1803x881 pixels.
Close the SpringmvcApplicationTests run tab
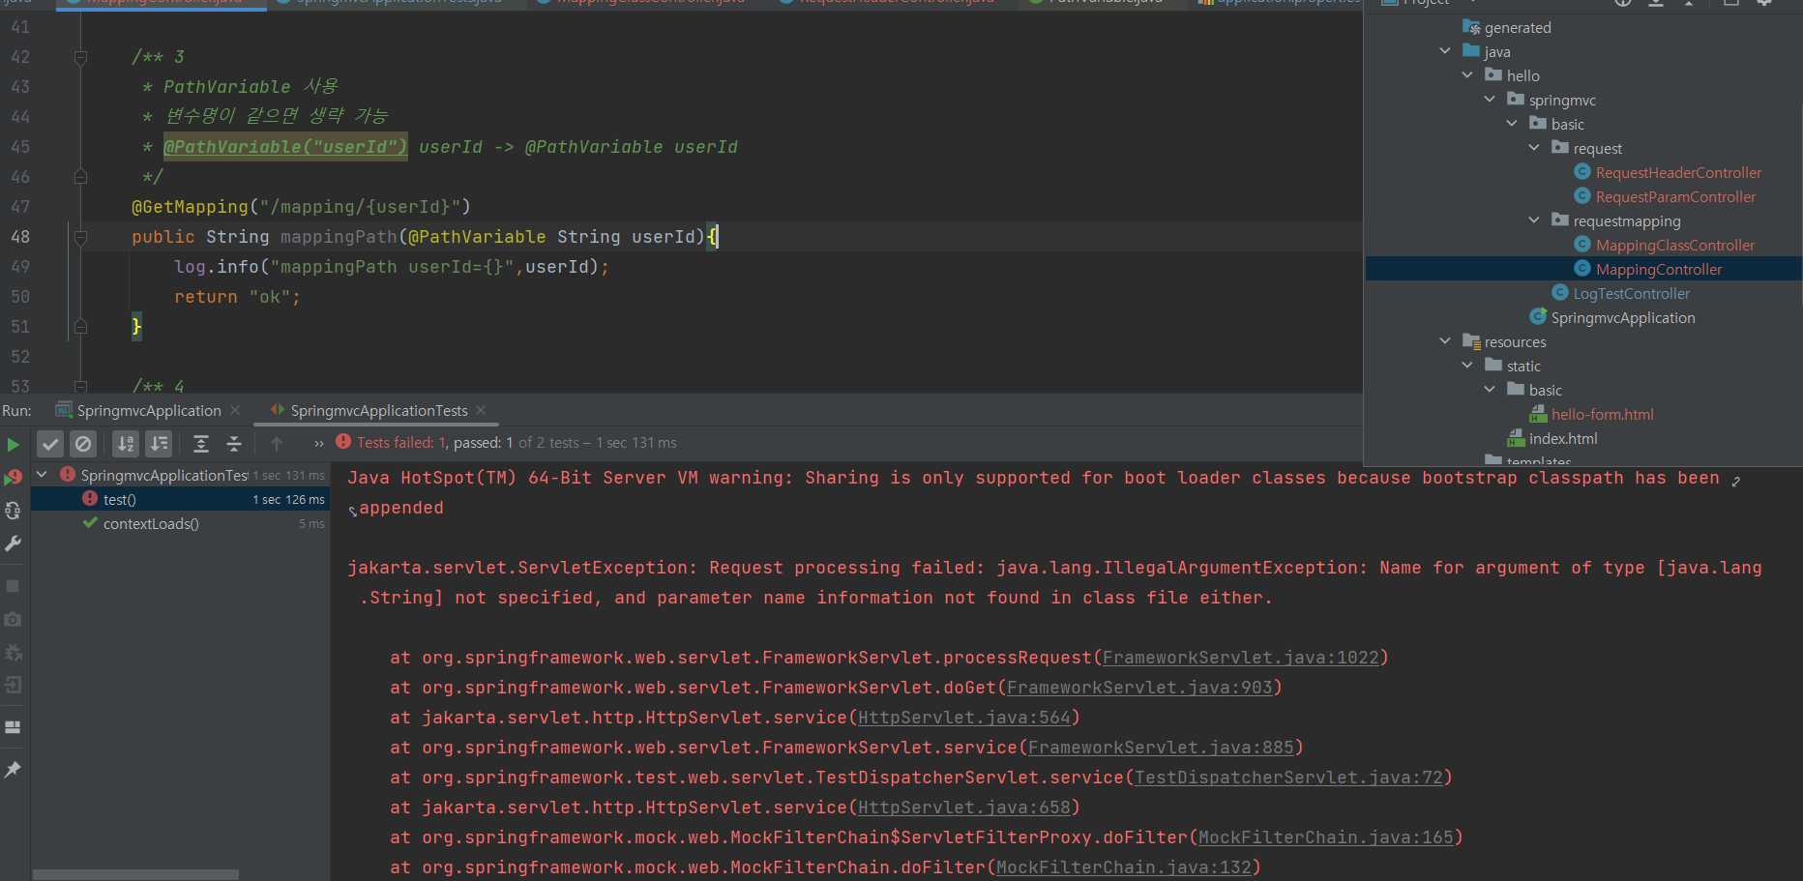click(481, 411)
